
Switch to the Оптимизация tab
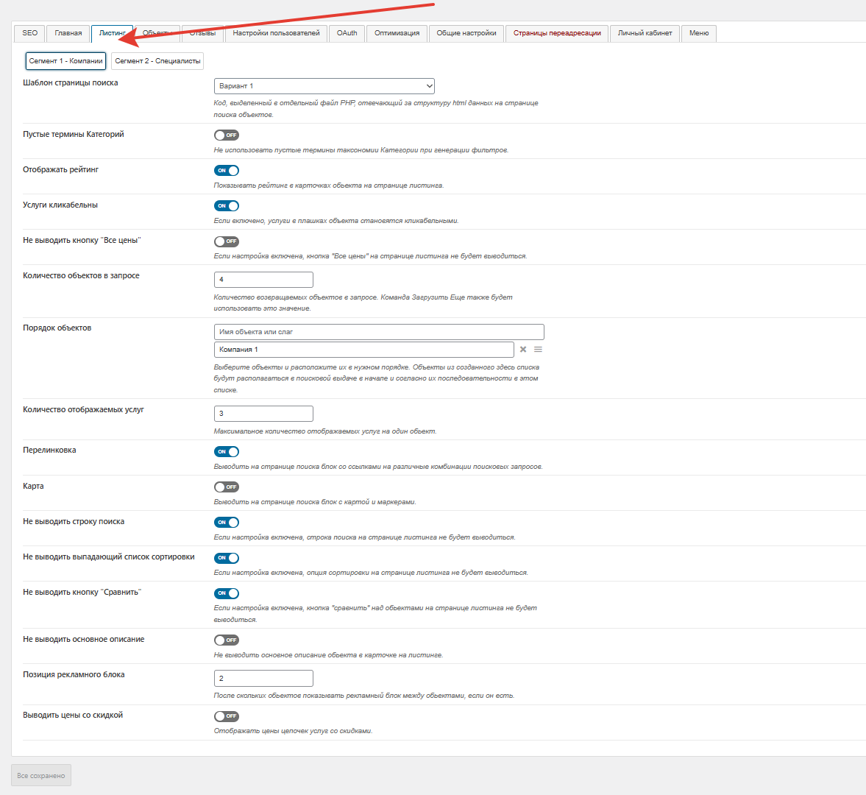pyautogui.click(x=397, y=33)
